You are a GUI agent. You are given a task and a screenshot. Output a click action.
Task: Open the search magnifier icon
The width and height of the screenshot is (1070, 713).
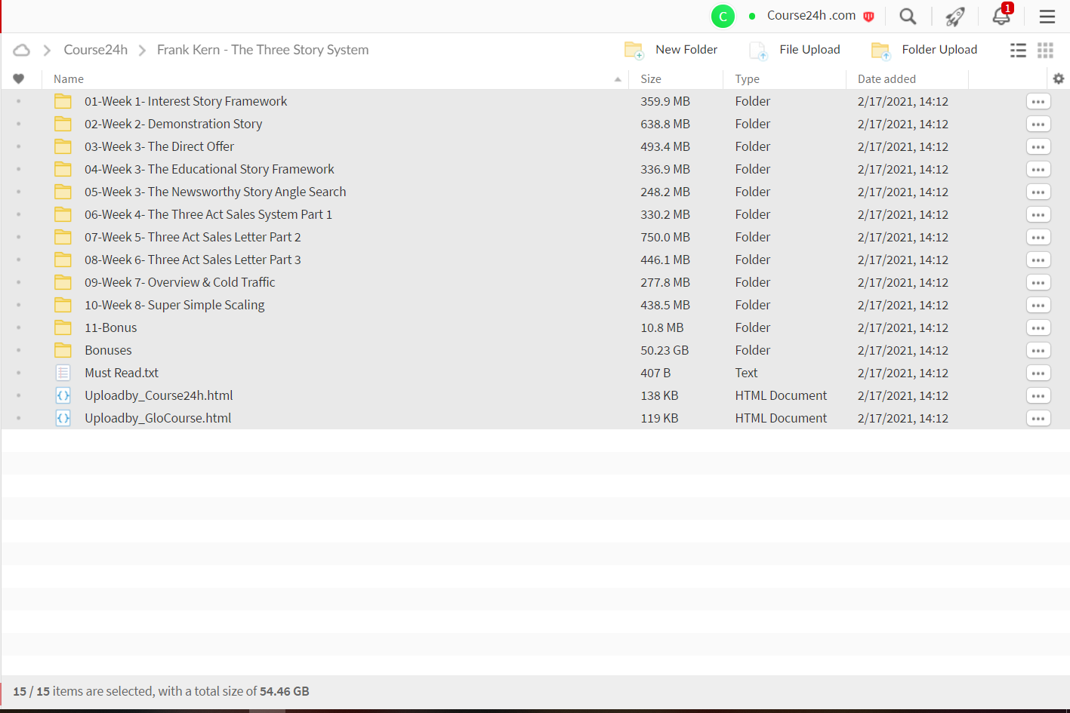[908, 16]
